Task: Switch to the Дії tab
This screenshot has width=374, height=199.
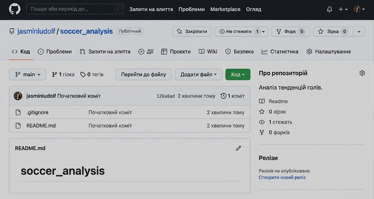Action: tap(146, 52)
